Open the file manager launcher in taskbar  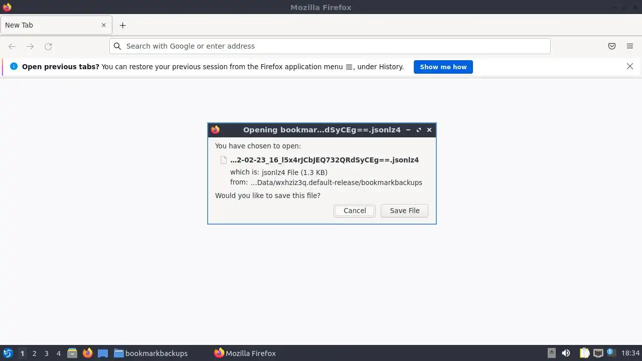coord(72,353)
